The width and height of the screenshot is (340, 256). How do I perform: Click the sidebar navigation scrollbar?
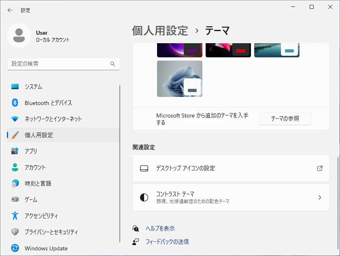click(x=120, y=164)
